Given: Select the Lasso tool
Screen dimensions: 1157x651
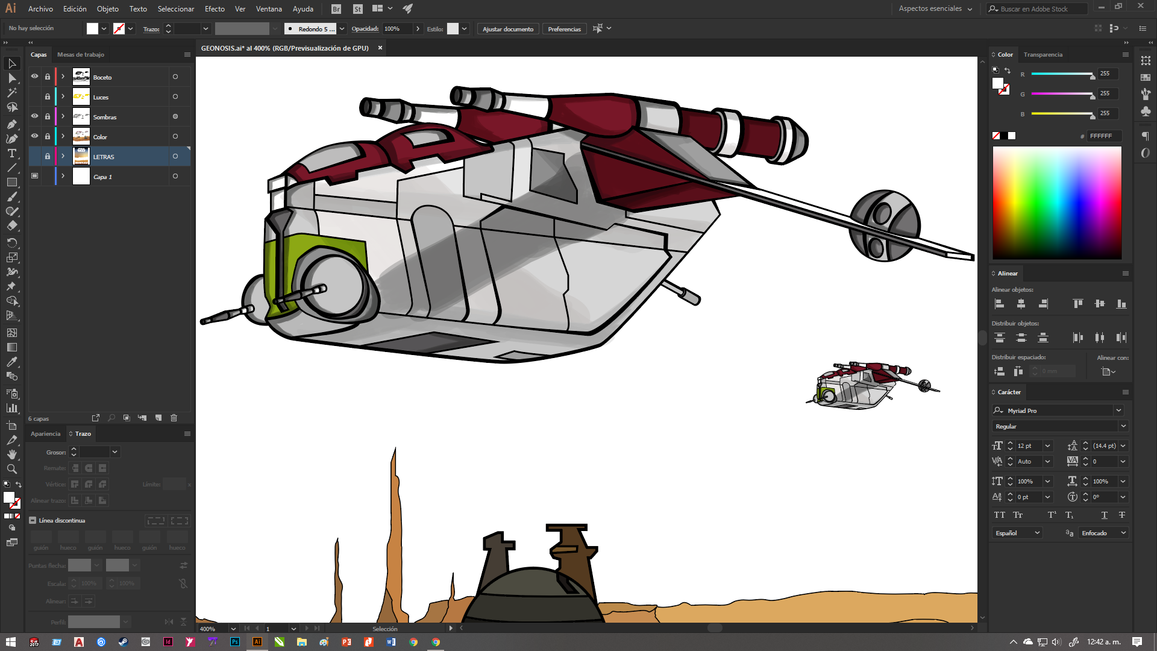Looking at the screenshot, I should [x=11, y=107].
